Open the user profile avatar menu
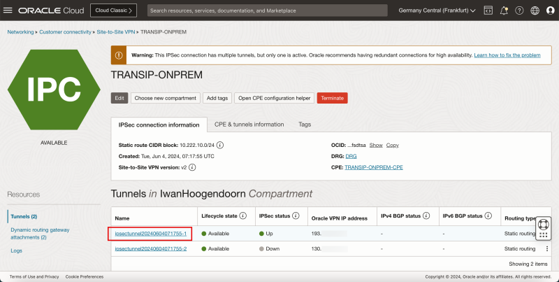The height and width of the screenshot is (282, 559). (x=549, y=10)
